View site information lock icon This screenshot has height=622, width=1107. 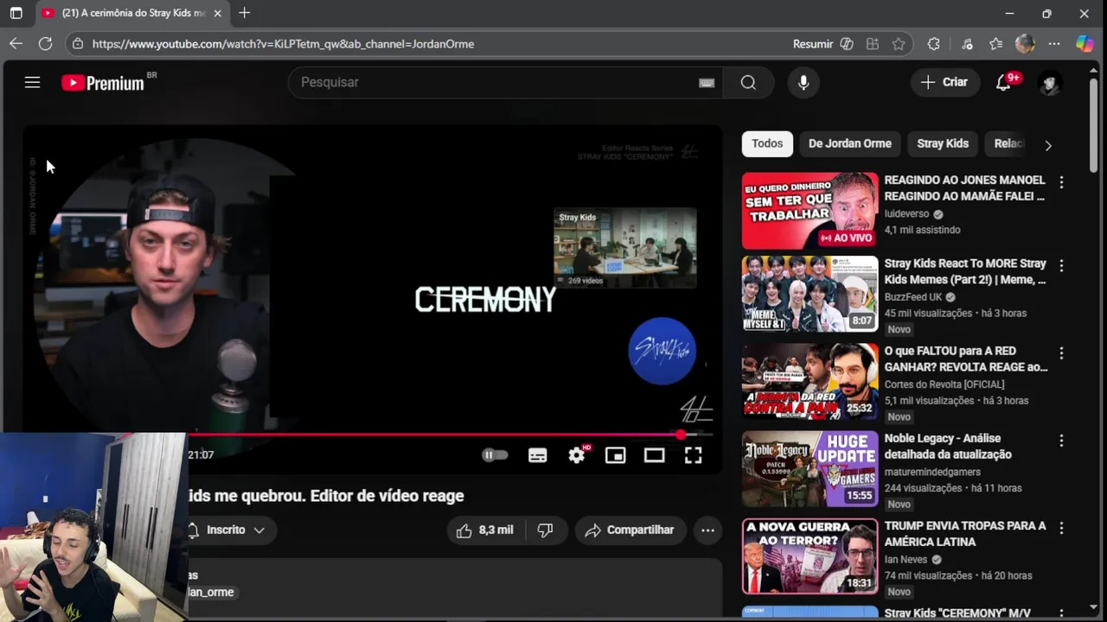coord(79,44)
